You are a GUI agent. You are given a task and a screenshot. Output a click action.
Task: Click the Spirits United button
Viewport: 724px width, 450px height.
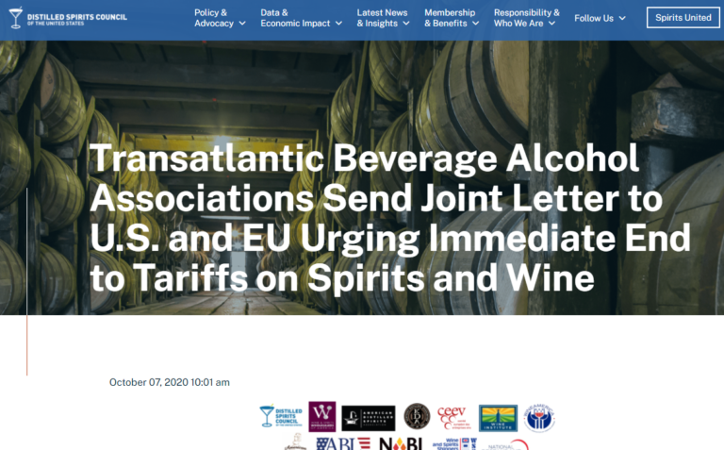coord(683,18)
